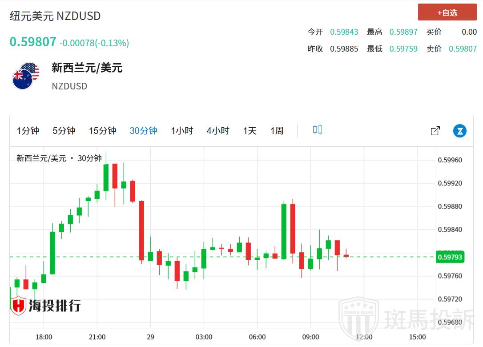Image resolution: width=483 pixels, height=347 pixels.
Task: Click the 21:00 time axis label
Action: tap(97, 337)
